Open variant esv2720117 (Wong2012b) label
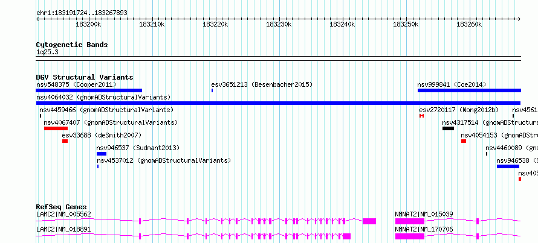This screenshot has width=538, height=243. tap(459, 110)
